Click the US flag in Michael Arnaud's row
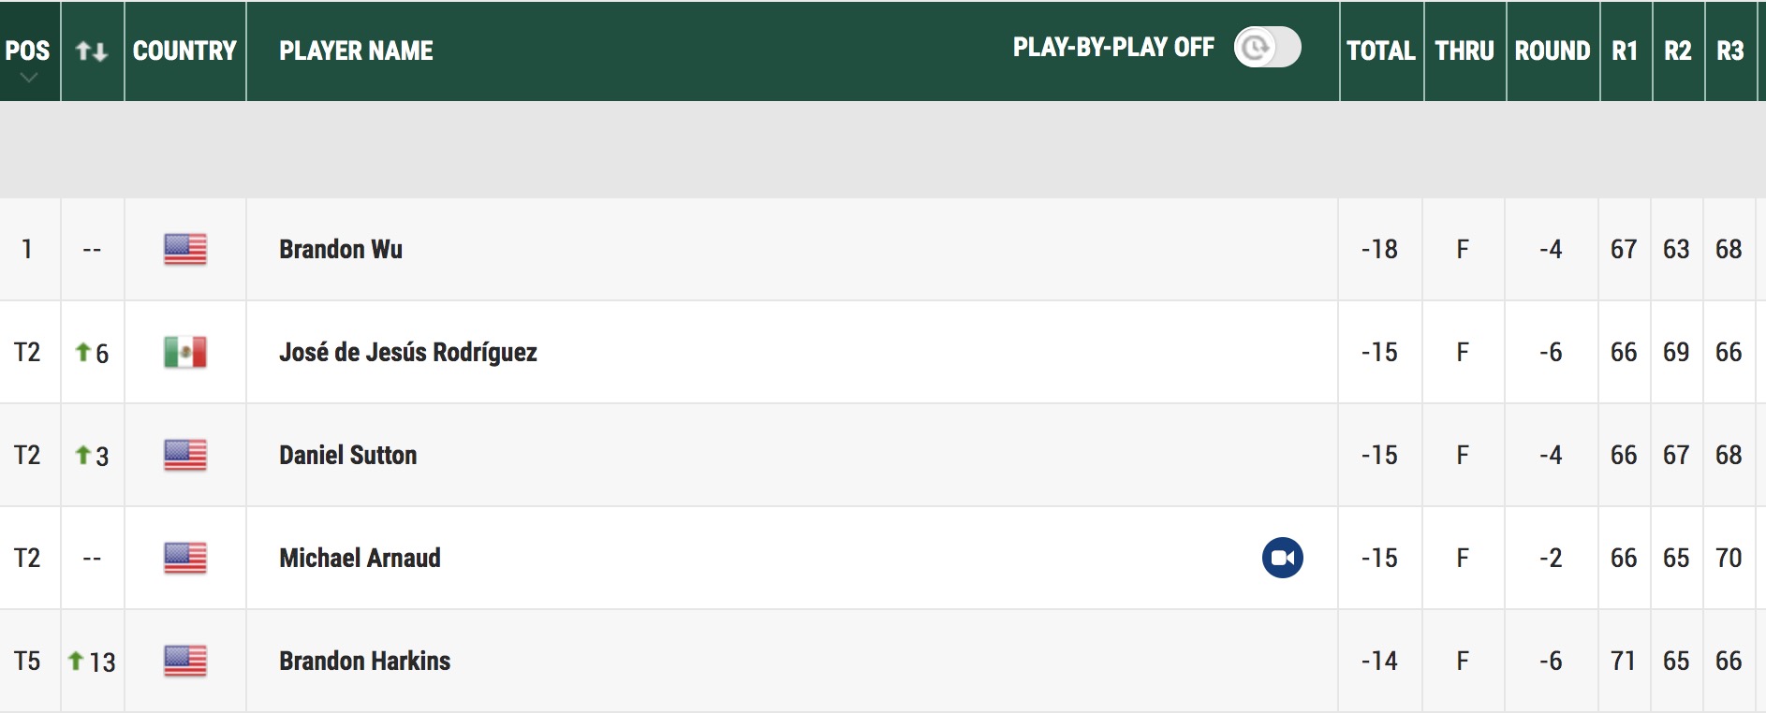 coord(185,558)
